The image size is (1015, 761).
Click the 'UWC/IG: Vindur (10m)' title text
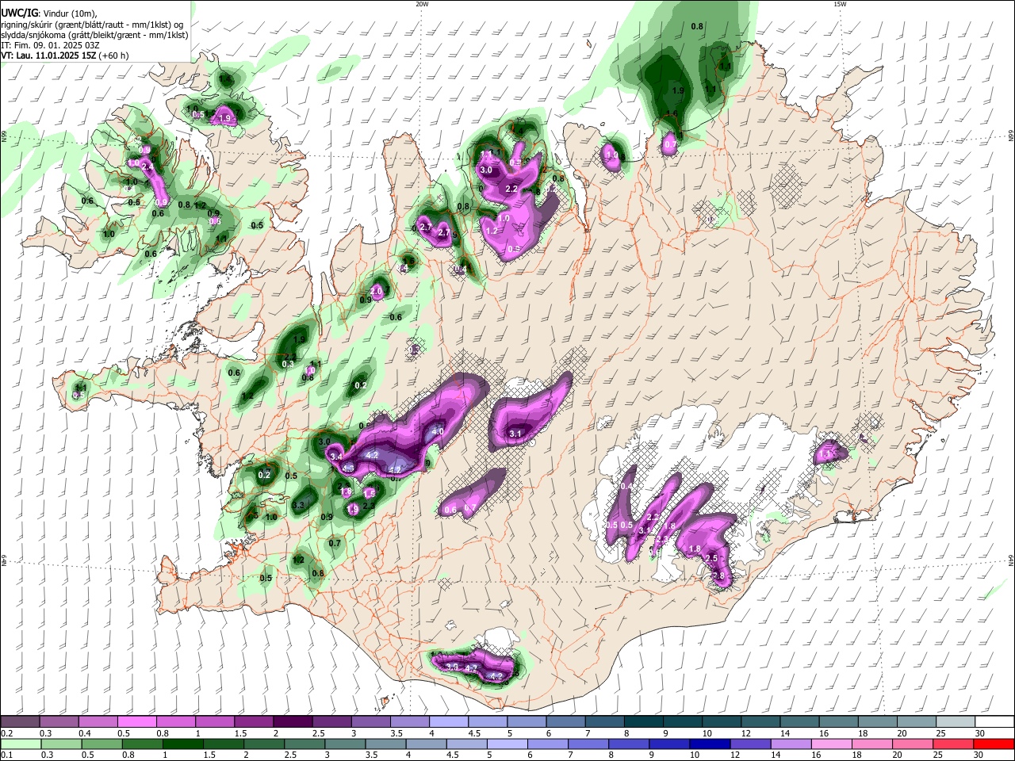[x=48, y=13]
